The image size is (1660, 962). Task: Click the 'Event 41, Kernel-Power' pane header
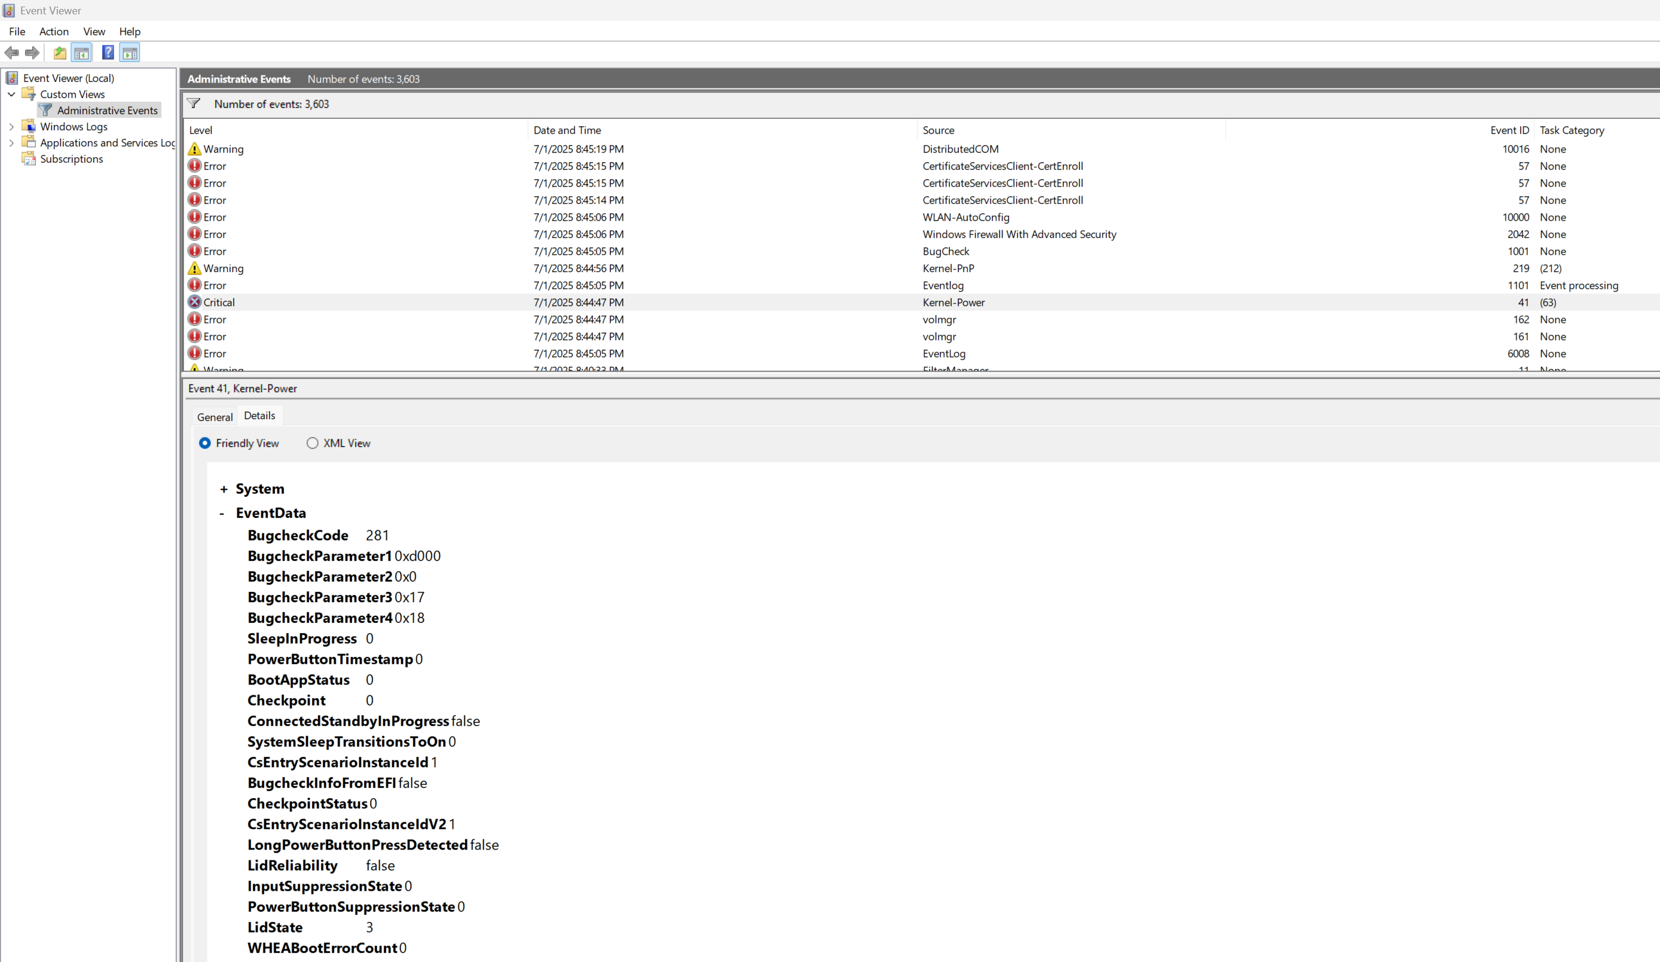(x=243, y=388)
